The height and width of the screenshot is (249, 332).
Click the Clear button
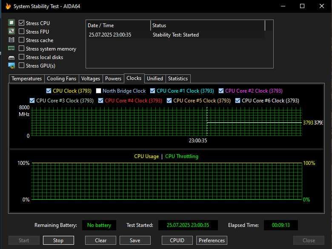(100, 241)
